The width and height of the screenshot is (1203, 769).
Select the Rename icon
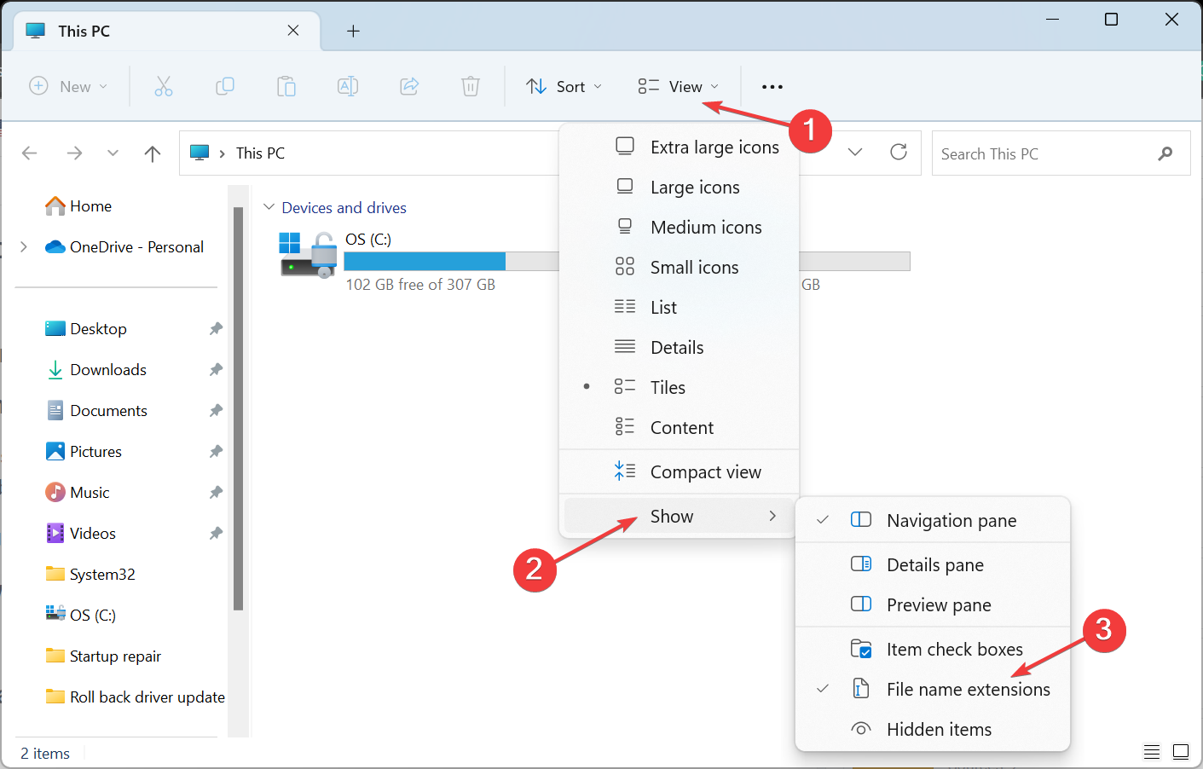347,86
